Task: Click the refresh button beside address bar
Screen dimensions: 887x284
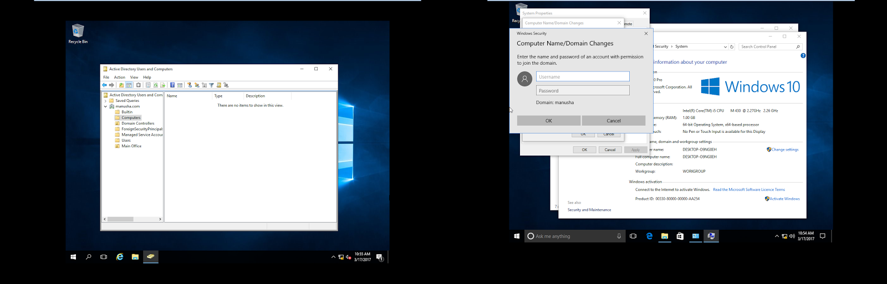Action: coord(732,47)
